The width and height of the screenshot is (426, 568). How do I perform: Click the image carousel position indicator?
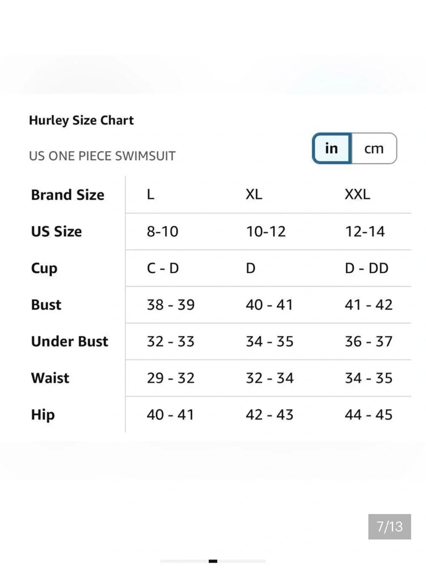(213, 561)
